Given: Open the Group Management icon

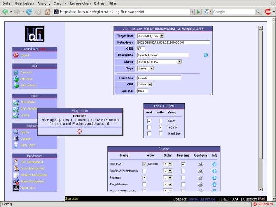Looking at the screenshot, I should click(16, 169).
